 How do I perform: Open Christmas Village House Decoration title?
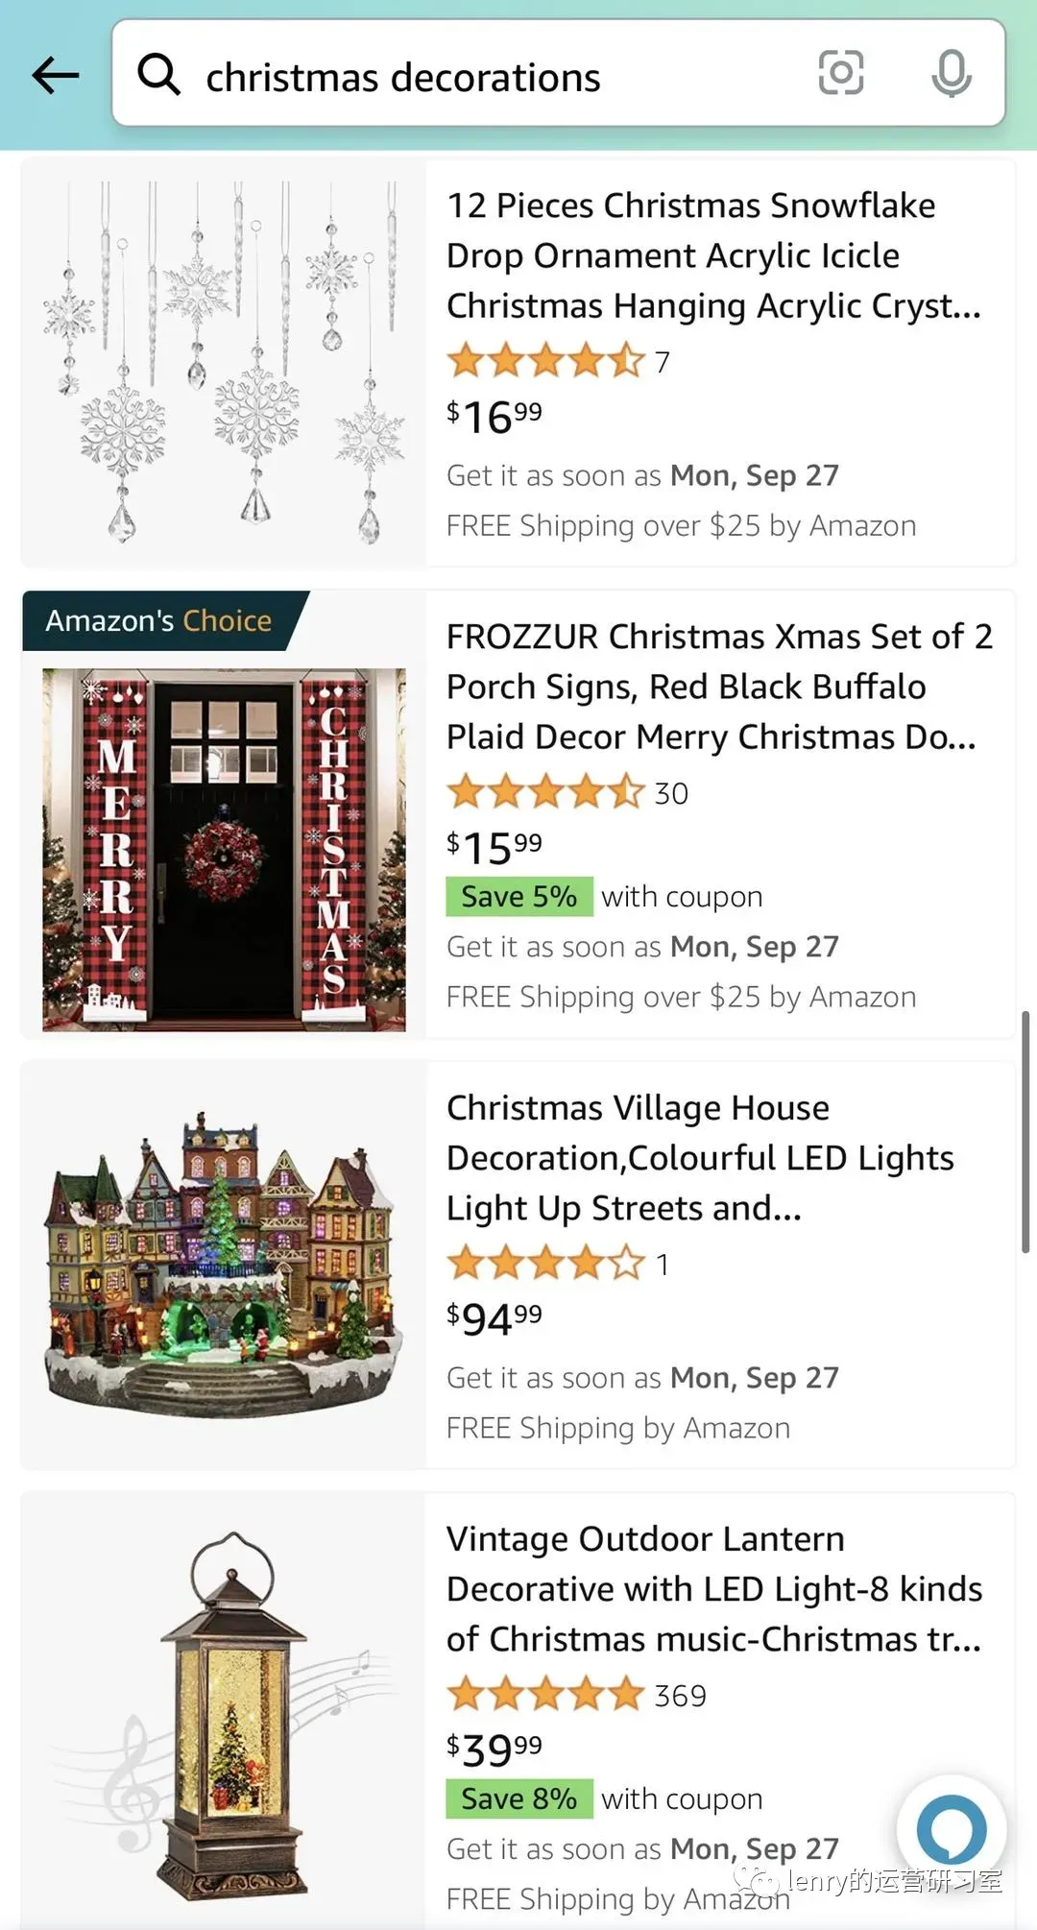click(700, 1158)
